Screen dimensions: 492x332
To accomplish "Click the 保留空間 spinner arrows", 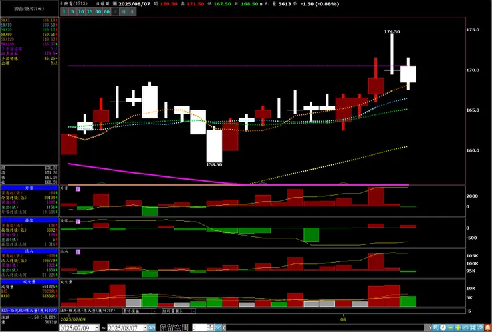I will pyautogui.click(x=211, y=328).
